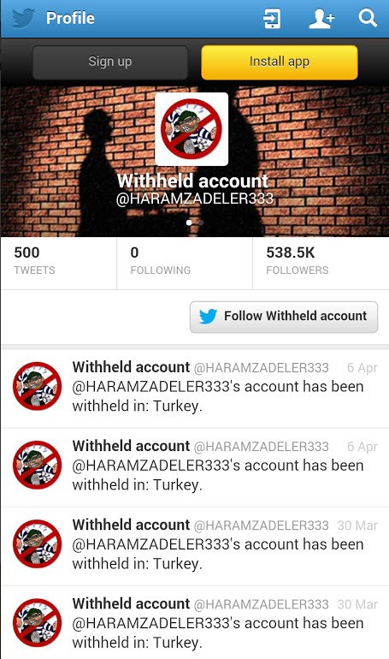Open the 0 Following tab
389x659 pixels.
point(185,263)
